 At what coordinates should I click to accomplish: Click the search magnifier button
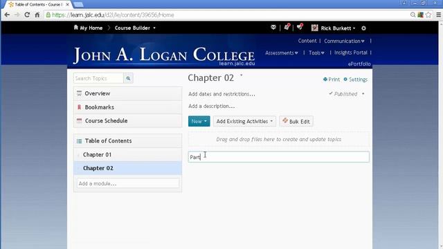pos(128,78)
